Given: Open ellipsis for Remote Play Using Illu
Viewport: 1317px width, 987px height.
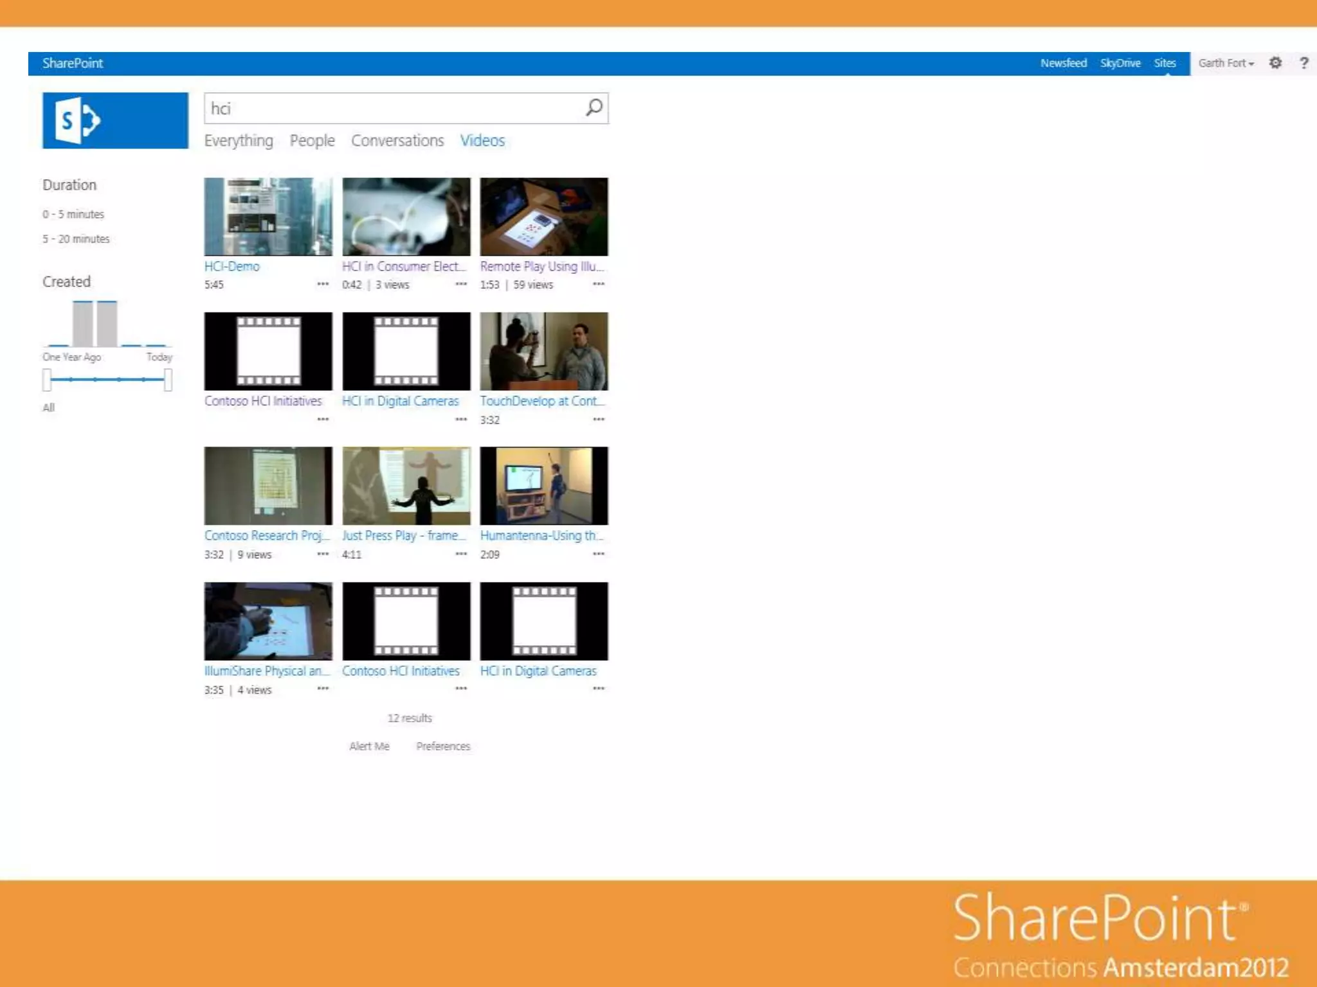Looking at the screenshot, I should click(x=598, y=284).
